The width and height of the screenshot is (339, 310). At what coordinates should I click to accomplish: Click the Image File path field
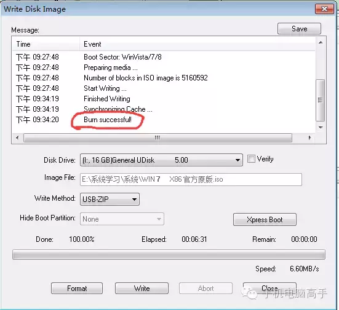[191, 179]
